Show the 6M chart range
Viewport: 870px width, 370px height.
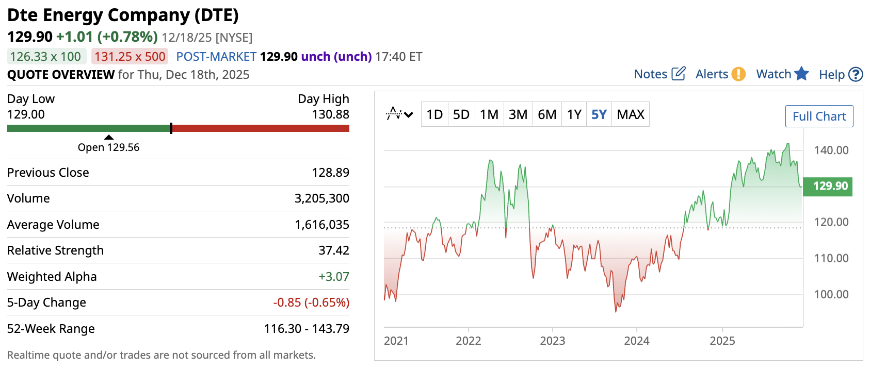point(547,114)
